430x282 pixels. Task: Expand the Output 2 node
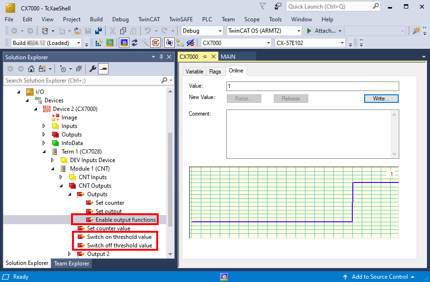[70, 254]
